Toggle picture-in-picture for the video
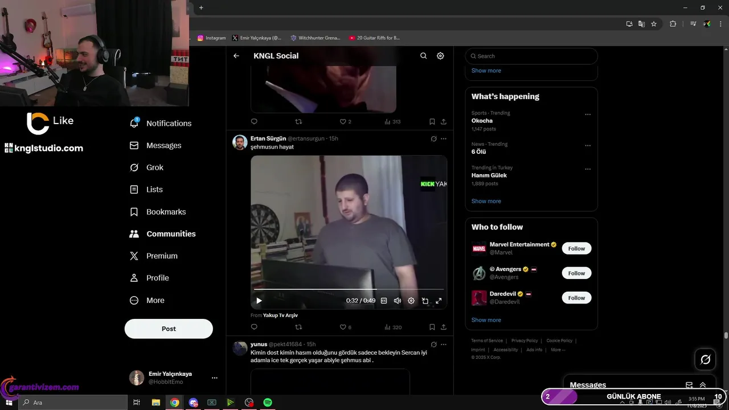This screenshot has width=729, height=410. [x=425, y=301]
